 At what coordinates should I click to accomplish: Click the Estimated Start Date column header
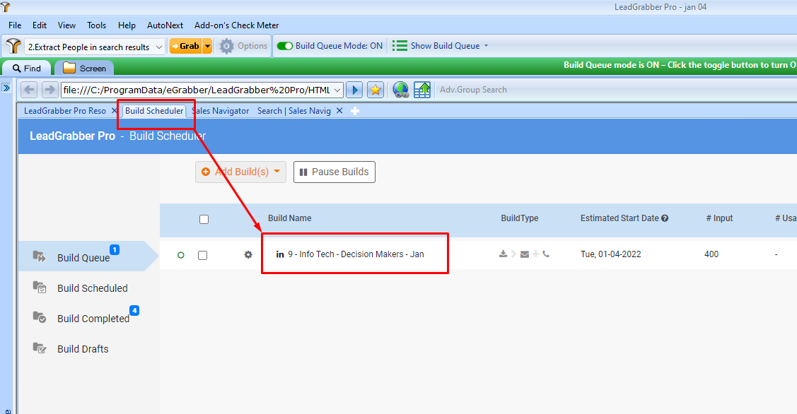619,218
